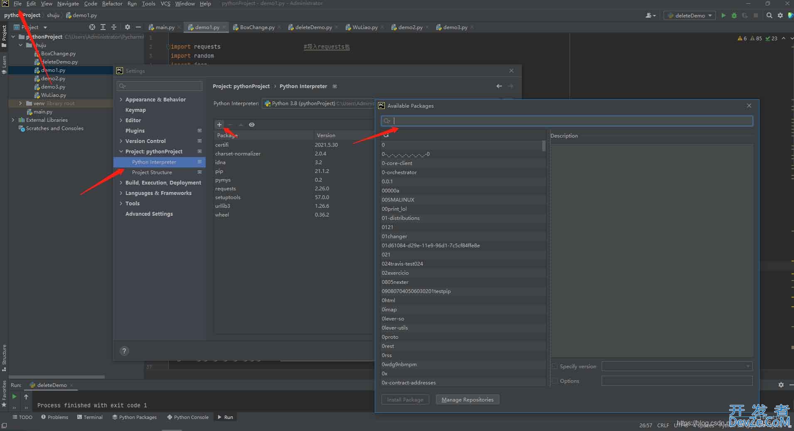The height and width of the screenshot is (431, 794).
Task: Click the debug bug icon in top toolbar
Action: [734, 15]
